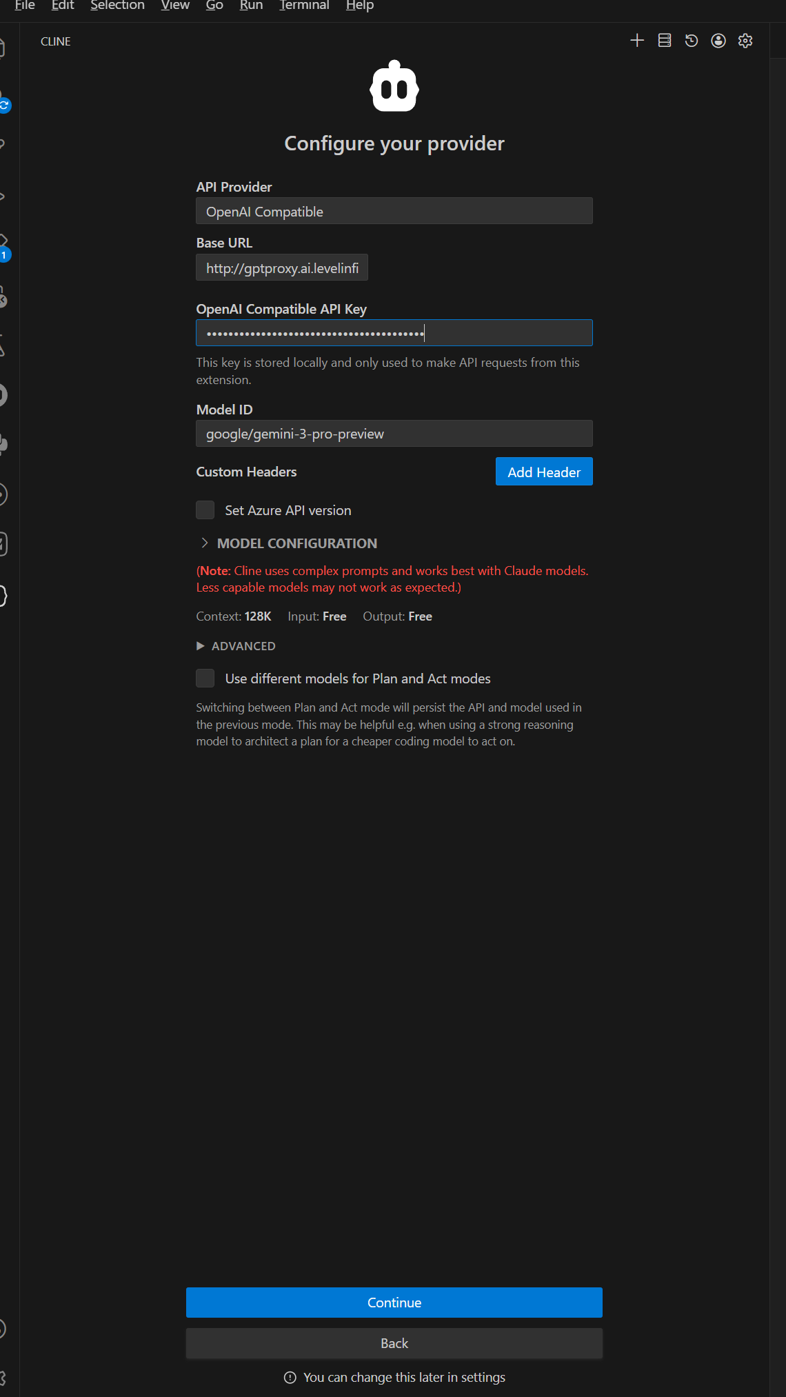Image resolution: width=786 pixels, height=1397 pixels.
Task: Click the Add Header button
Action: 543,472
